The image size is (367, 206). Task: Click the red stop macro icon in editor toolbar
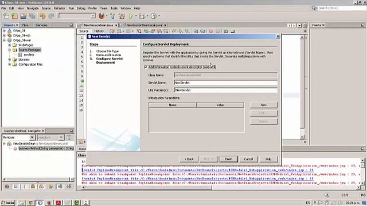point(211,31)
